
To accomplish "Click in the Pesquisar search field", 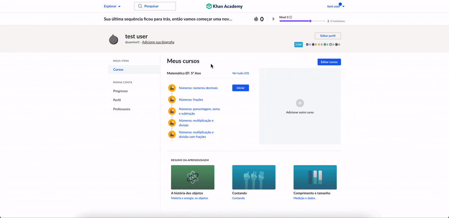I will [x=155, y=6].
